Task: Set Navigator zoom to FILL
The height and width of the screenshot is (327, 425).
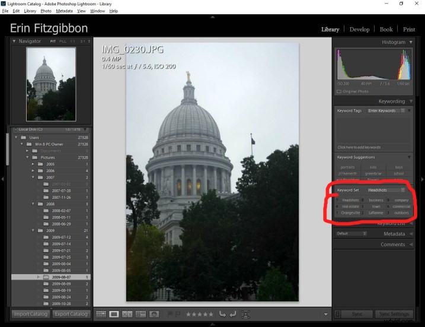Action: coord(63,42)
